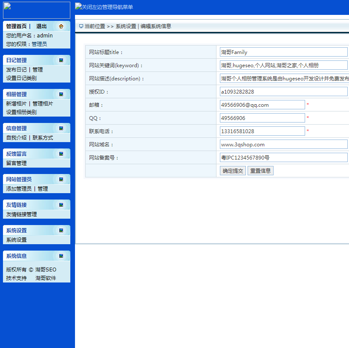This screenshot has height=348, width=349.
Task: Focus the 网站备案号 input field
Action: click(283, 157)
